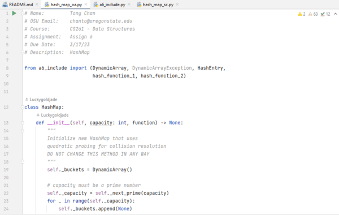Viewport: 339px width, 215px height.
Task: Click range(self._capacity) on line 23
Action: coord(102,201)
